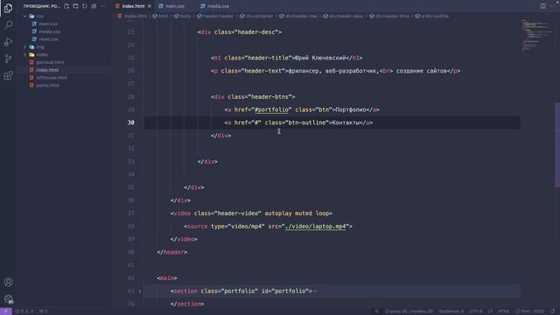Change indentation spaces setting in status bar
Screen dimensions: 560x315
tap(451, 311)
